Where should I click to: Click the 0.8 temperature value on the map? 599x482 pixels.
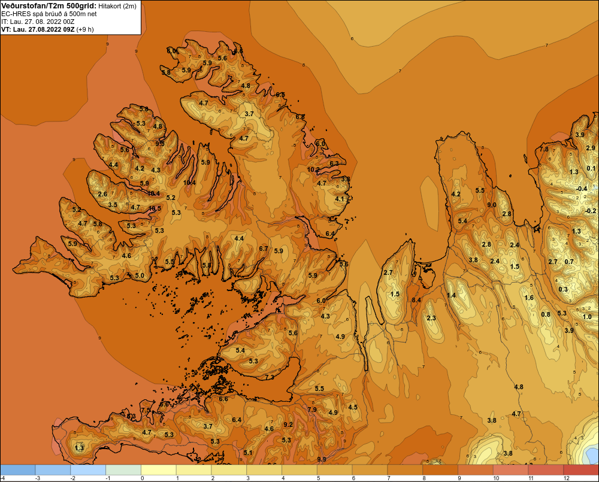(x=546, y=314)
